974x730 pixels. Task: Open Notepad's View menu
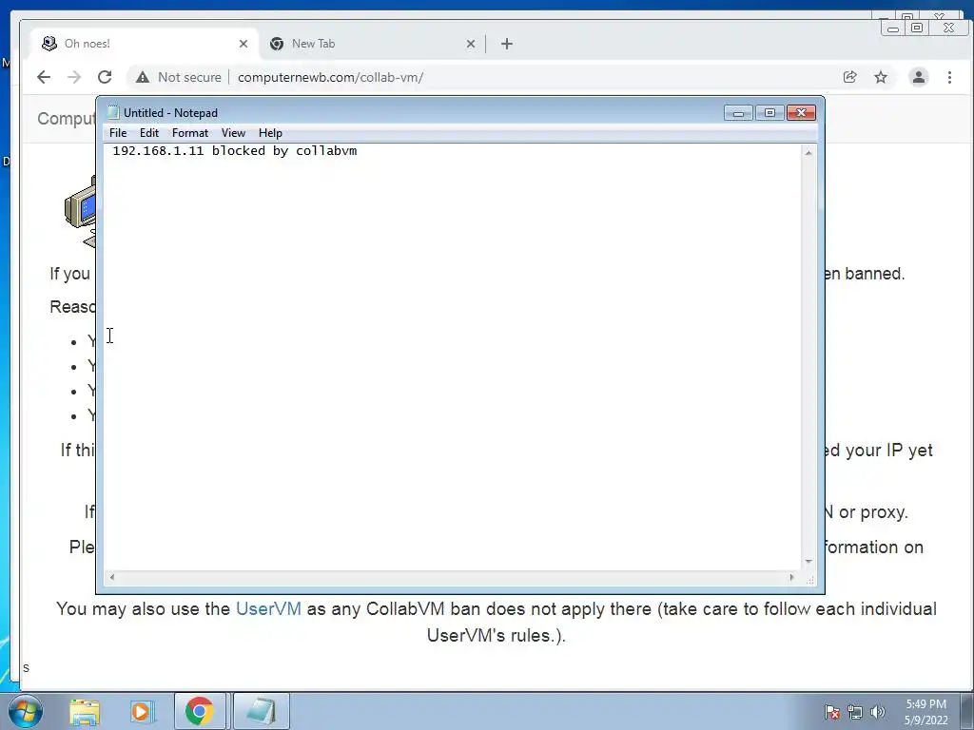point(234,133)
